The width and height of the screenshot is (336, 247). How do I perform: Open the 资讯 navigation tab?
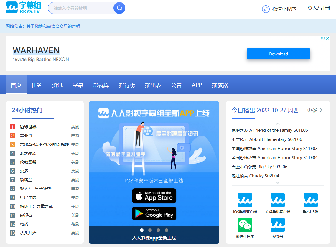(57, 85)
